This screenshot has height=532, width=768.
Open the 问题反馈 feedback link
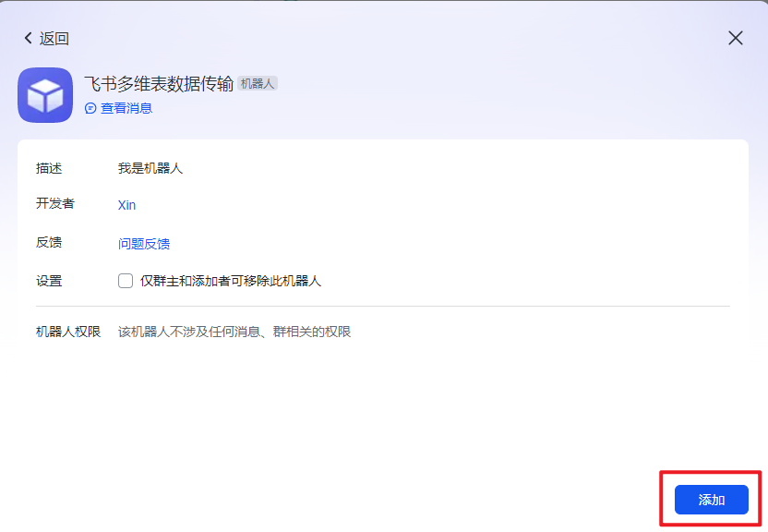click(144, 244)
